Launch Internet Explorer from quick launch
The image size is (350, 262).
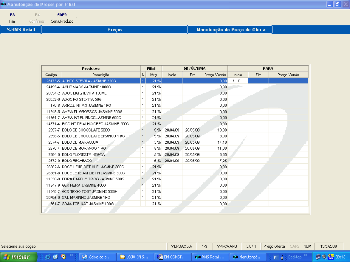tap(48, 257)
